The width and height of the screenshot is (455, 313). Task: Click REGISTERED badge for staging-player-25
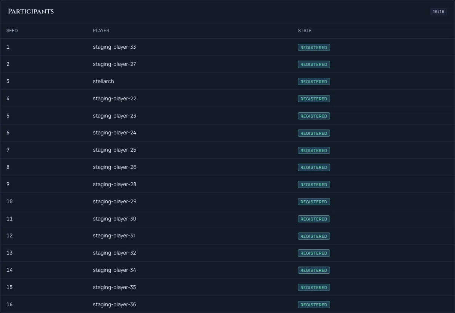(314, 151)
